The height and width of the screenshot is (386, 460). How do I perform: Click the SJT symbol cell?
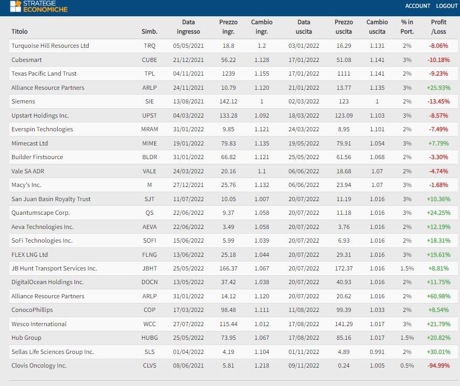click(x=149, y=199)
